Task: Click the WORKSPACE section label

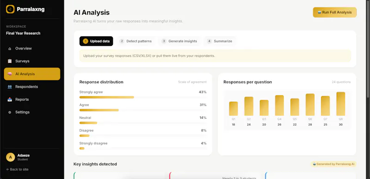Action: [16, 27]
